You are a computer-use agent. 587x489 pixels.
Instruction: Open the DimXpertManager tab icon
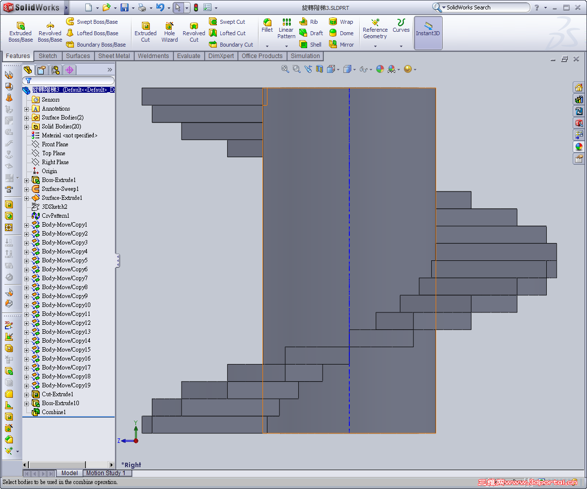point(69,70)
